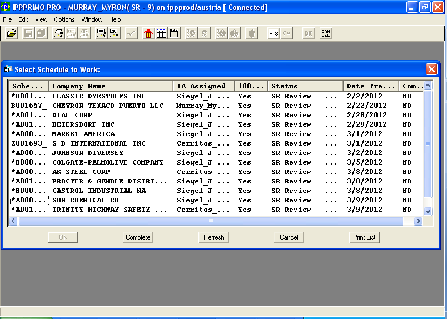Click Murray_My... in IA Assigned column
The image size is (447, 319).
pyautogui.click(x=203, y=106)
